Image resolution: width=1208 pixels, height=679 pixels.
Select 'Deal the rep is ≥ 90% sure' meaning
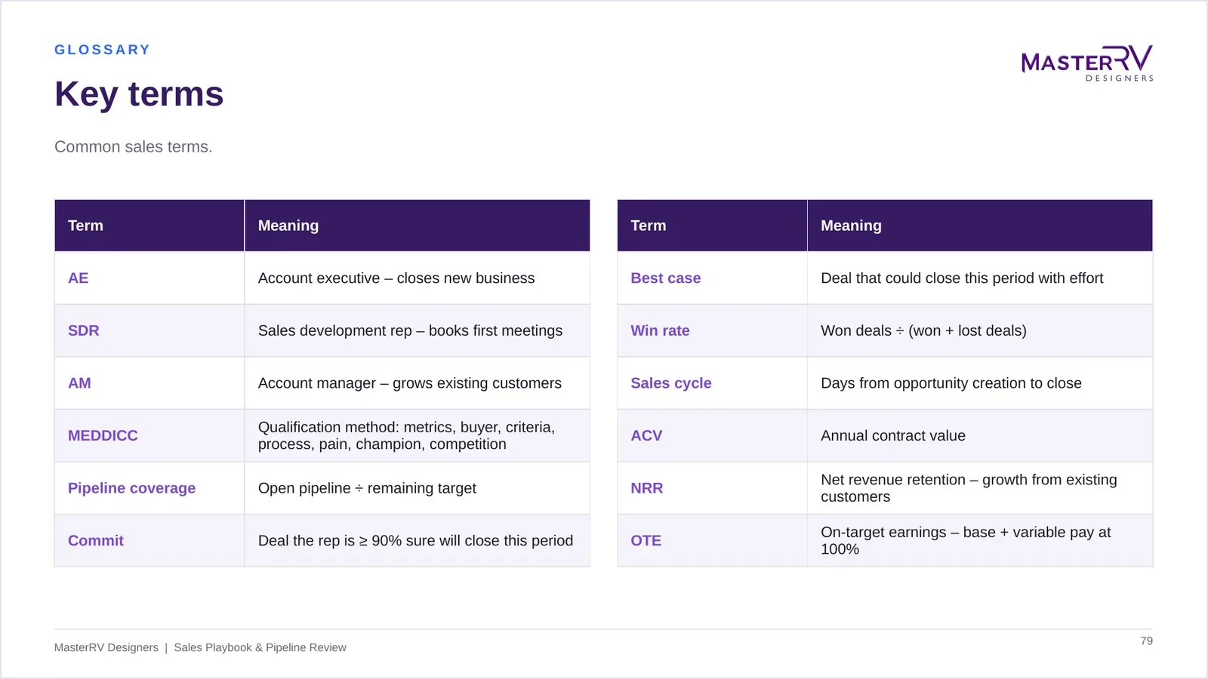pos(415,541)
